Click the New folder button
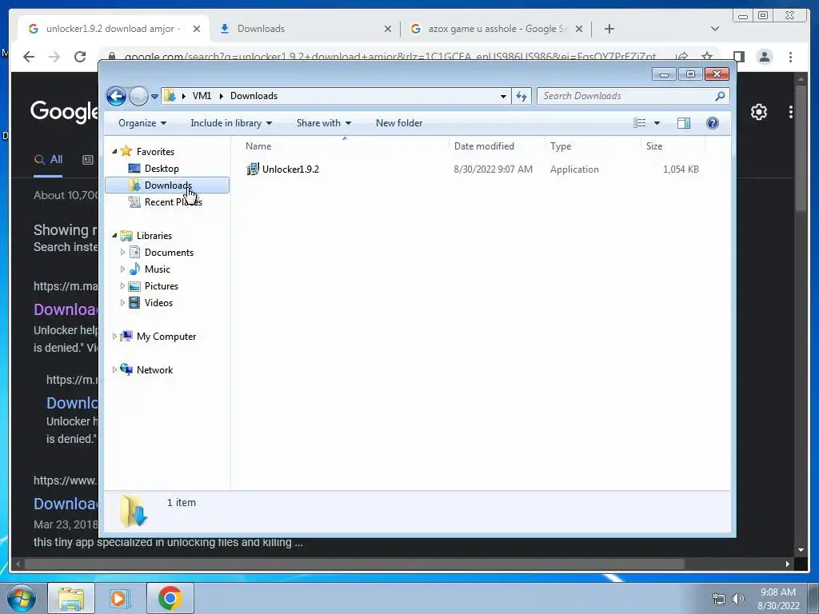Viewport: 819px width, 614px height. coord(399,123)
